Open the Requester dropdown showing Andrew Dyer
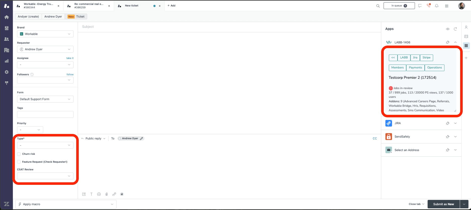This screenshot has height=210, width=471. click(x=45, y=49)
